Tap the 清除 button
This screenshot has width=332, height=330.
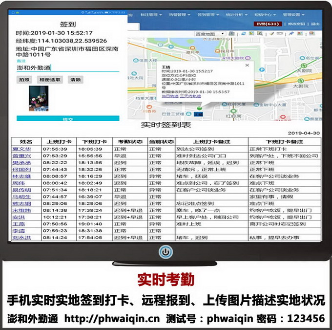click(x=76, y=80)
